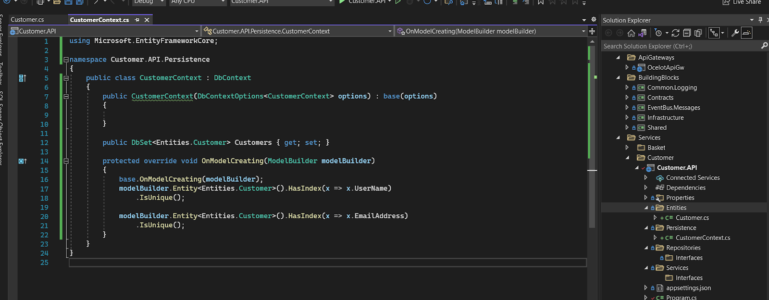The width and height of the screenshot is (769, 300).
Task: Open the Git view options dropdown arrow
Action: coord(722,33)
